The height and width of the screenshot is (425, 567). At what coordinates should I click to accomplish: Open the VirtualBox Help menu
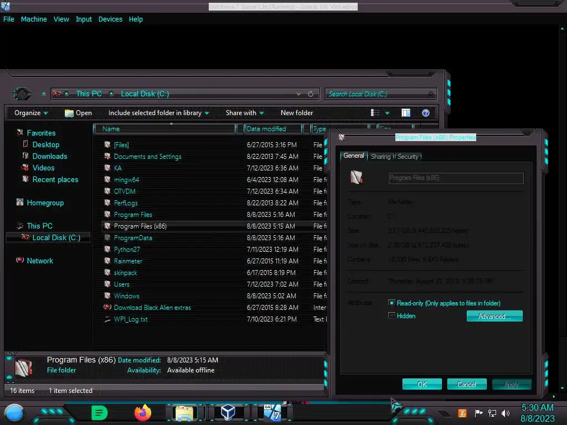136,19
